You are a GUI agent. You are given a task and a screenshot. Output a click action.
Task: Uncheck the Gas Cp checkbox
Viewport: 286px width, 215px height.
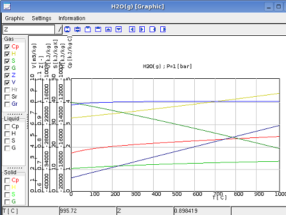pyautogui.click(x=7, y=47)
